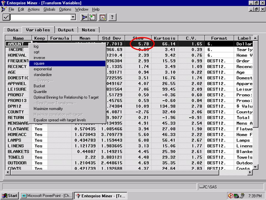Screen dimensions: 266x200
Task: Click the run node toolbar icon
Action: tap(84, 17)
